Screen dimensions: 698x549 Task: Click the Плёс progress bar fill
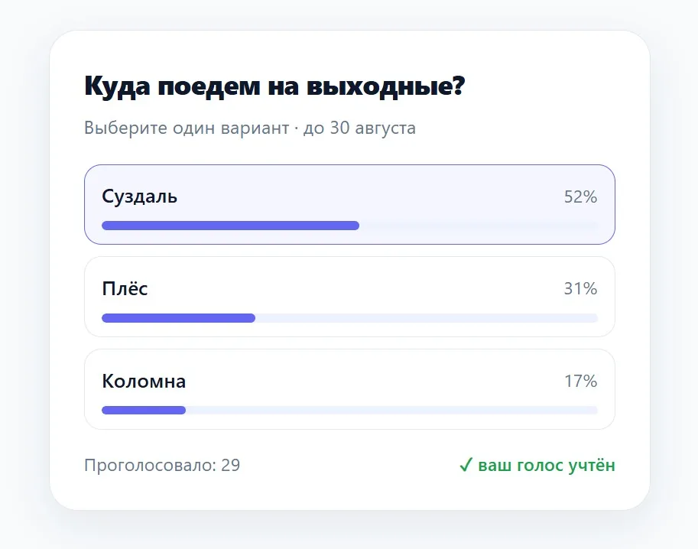[178, 318]
